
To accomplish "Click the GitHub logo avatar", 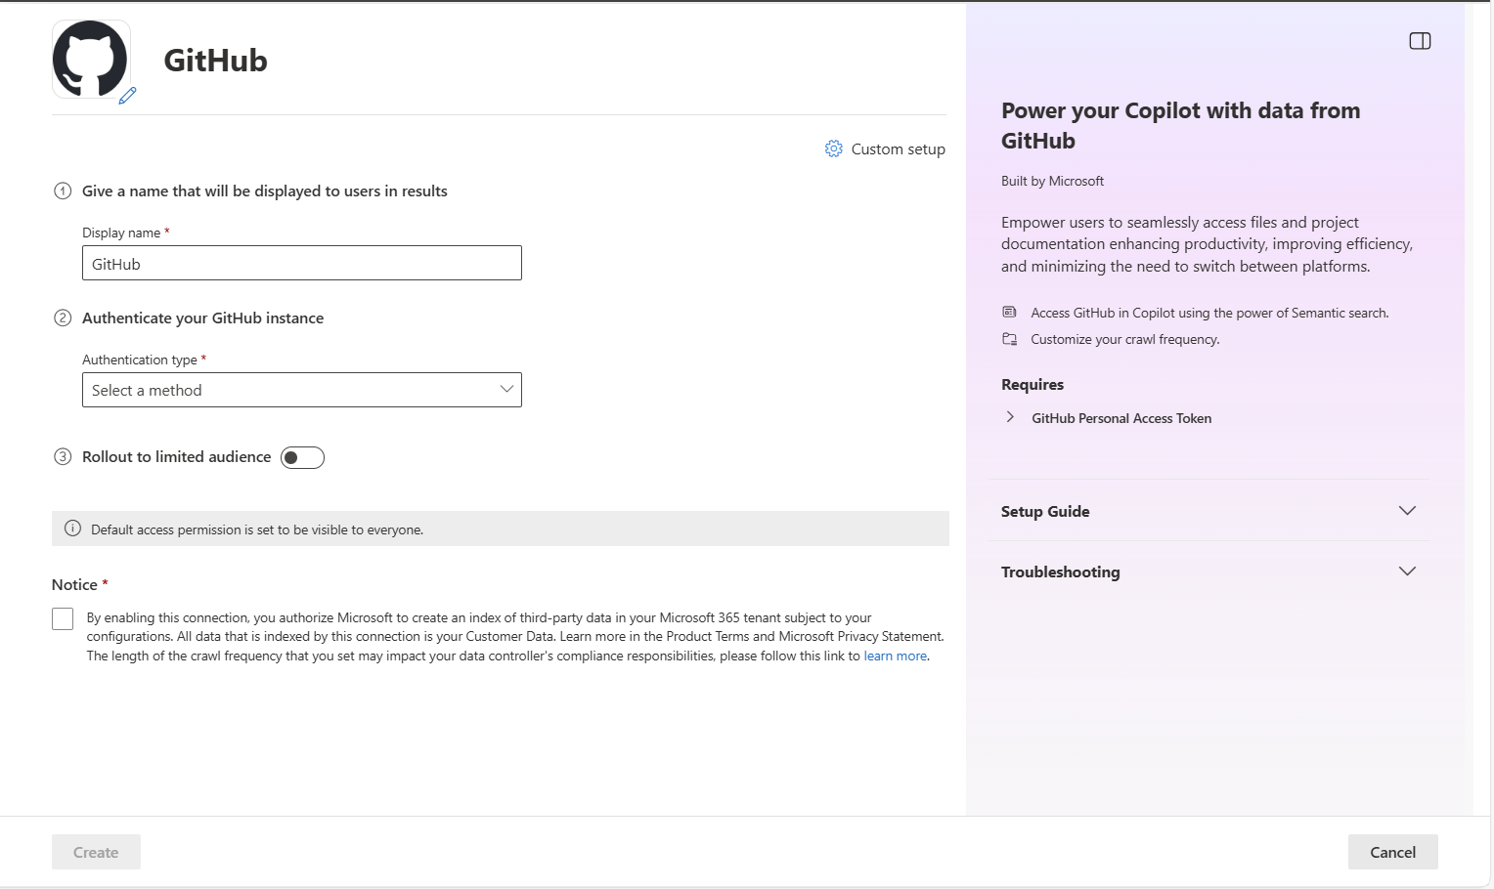I will coord(90,59).
